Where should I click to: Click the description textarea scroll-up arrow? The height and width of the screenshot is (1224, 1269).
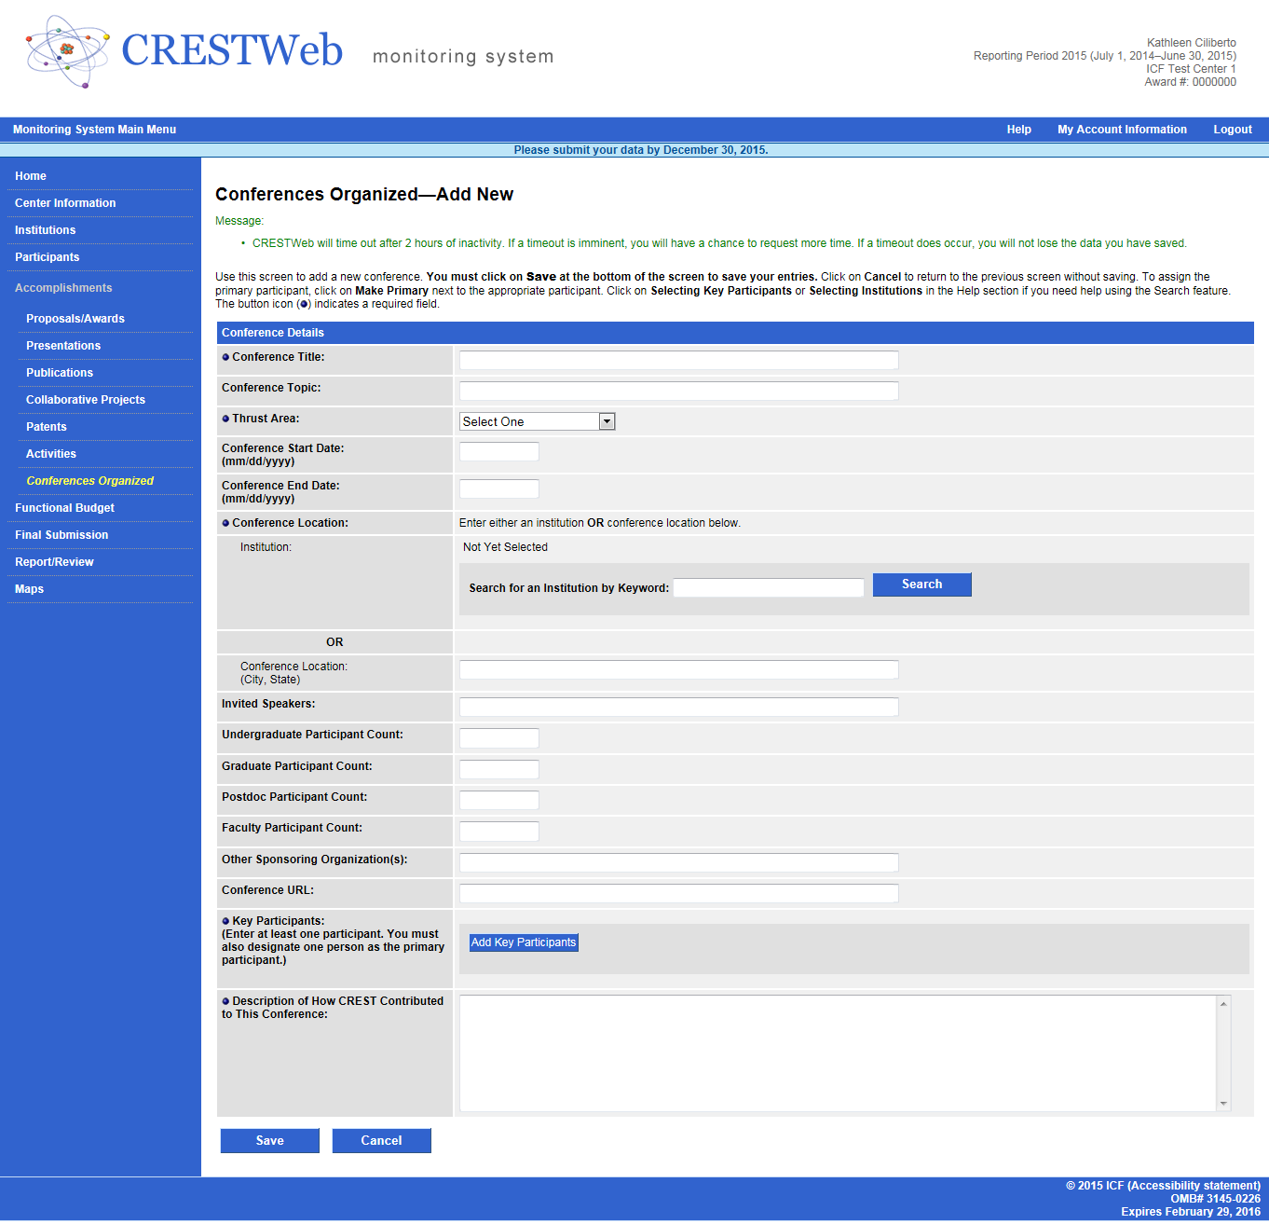point(1224,1003)
